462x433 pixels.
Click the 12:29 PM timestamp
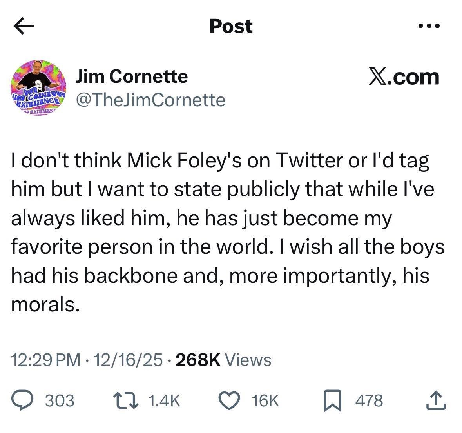tap(45, 360)
